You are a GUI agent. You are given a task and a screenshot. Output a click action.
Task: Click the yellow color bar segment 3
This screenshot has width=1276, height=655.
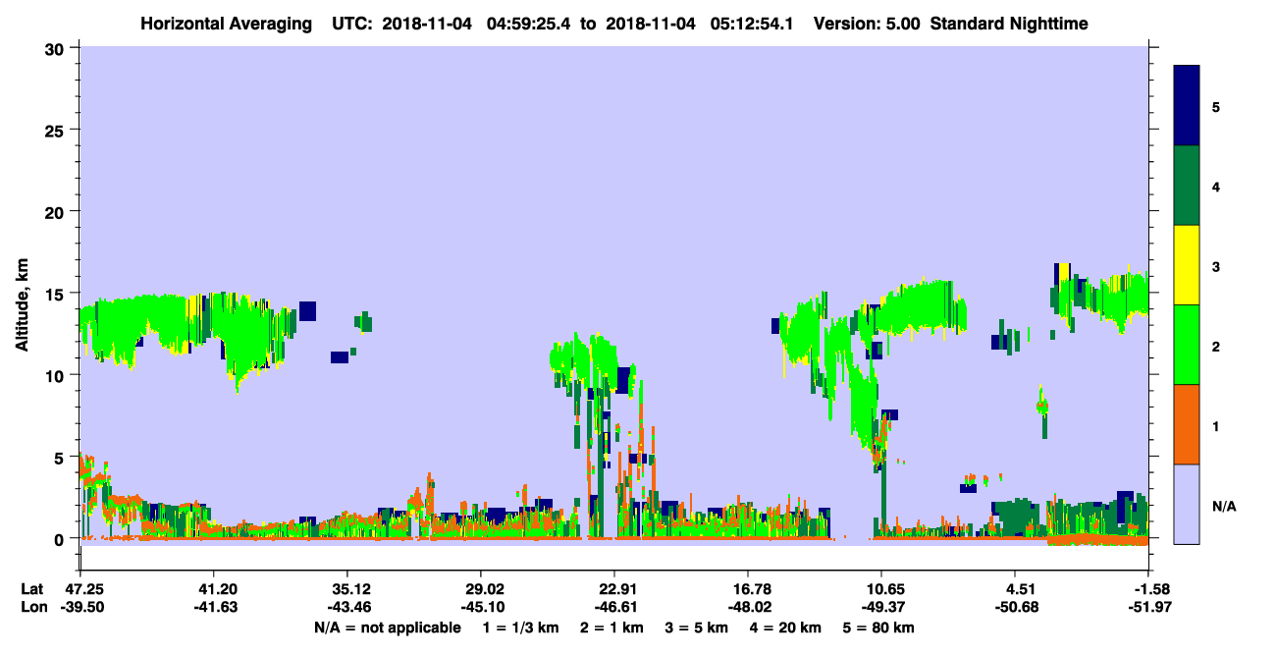tap(1187, 265)
